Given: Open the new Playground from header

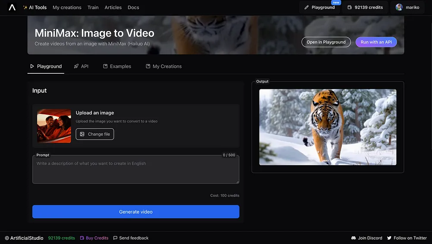Looking at the screenshot, I should pos(319,7).
